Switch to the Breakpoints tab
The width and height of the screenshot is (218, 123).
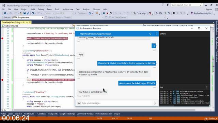click(52, 114)
